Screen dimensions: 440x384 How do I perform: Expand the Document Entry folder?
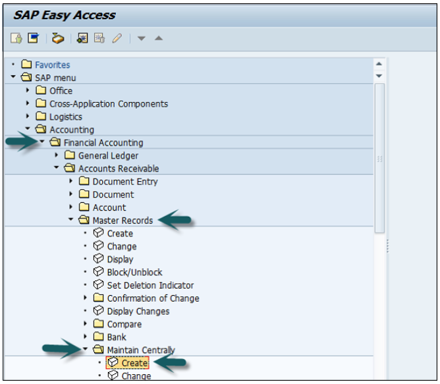71,180
